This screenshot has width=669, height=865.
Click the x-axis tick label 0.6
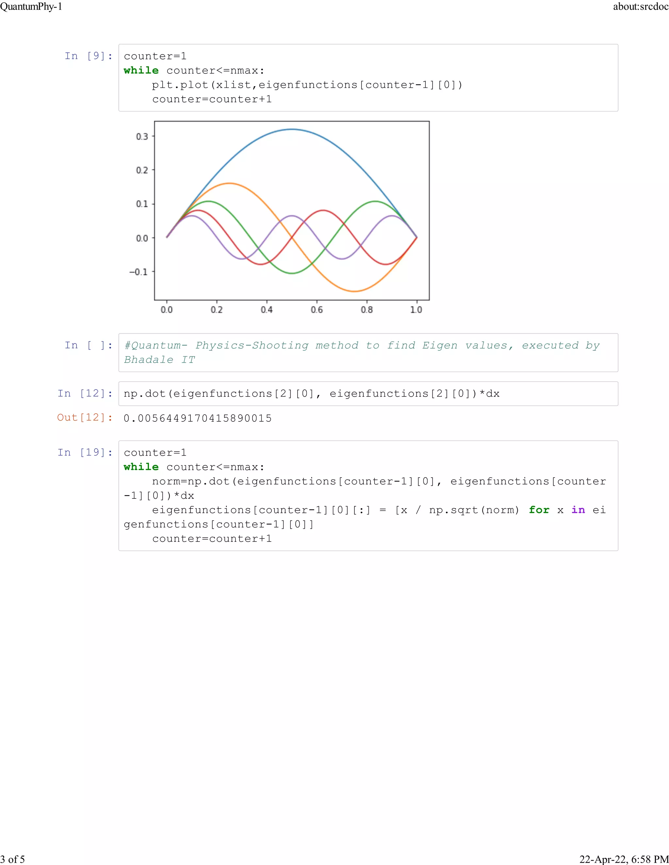(317, 310)
